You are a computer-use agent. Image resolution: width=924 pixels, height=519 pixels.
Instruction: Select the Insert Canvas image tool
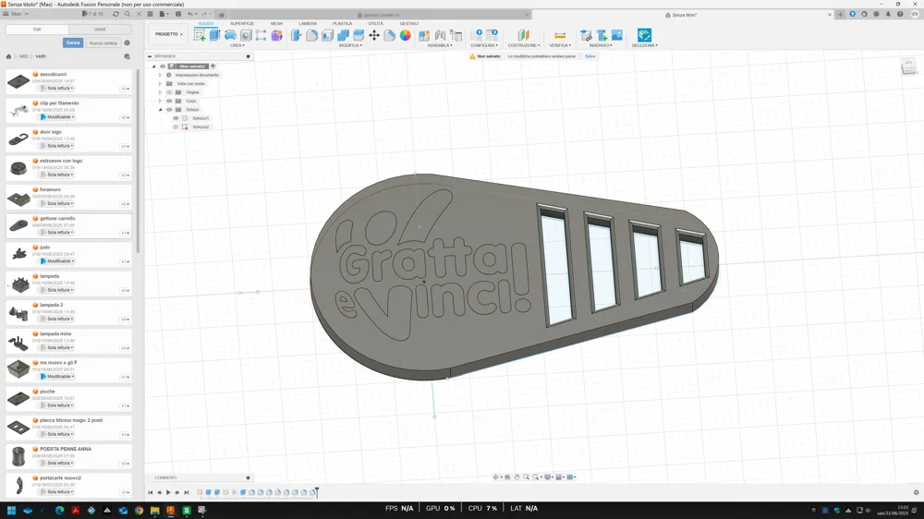(x=617, y=35)
